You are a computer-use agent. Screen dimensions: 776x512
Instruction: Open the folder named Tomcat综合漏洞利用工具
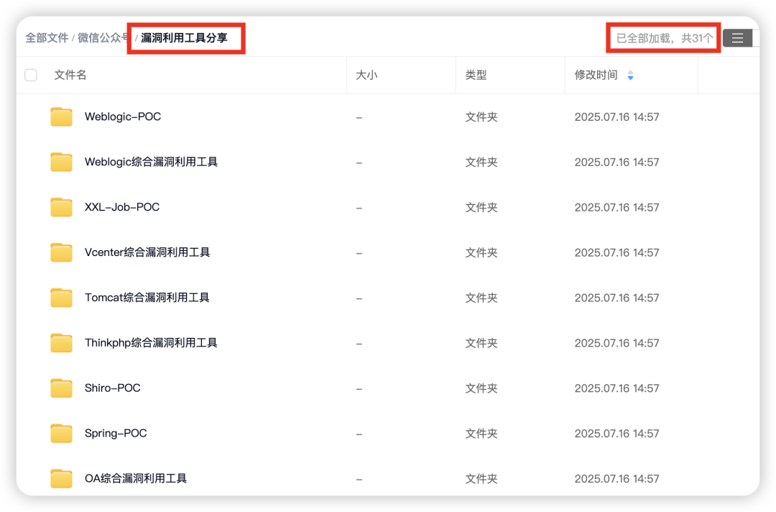[147, 298]
